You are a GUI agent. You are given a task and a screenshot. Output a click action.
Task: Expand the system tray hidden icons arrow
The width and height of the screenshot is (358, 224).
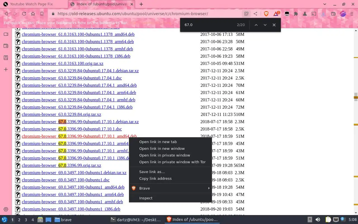(x=310, y=220)
